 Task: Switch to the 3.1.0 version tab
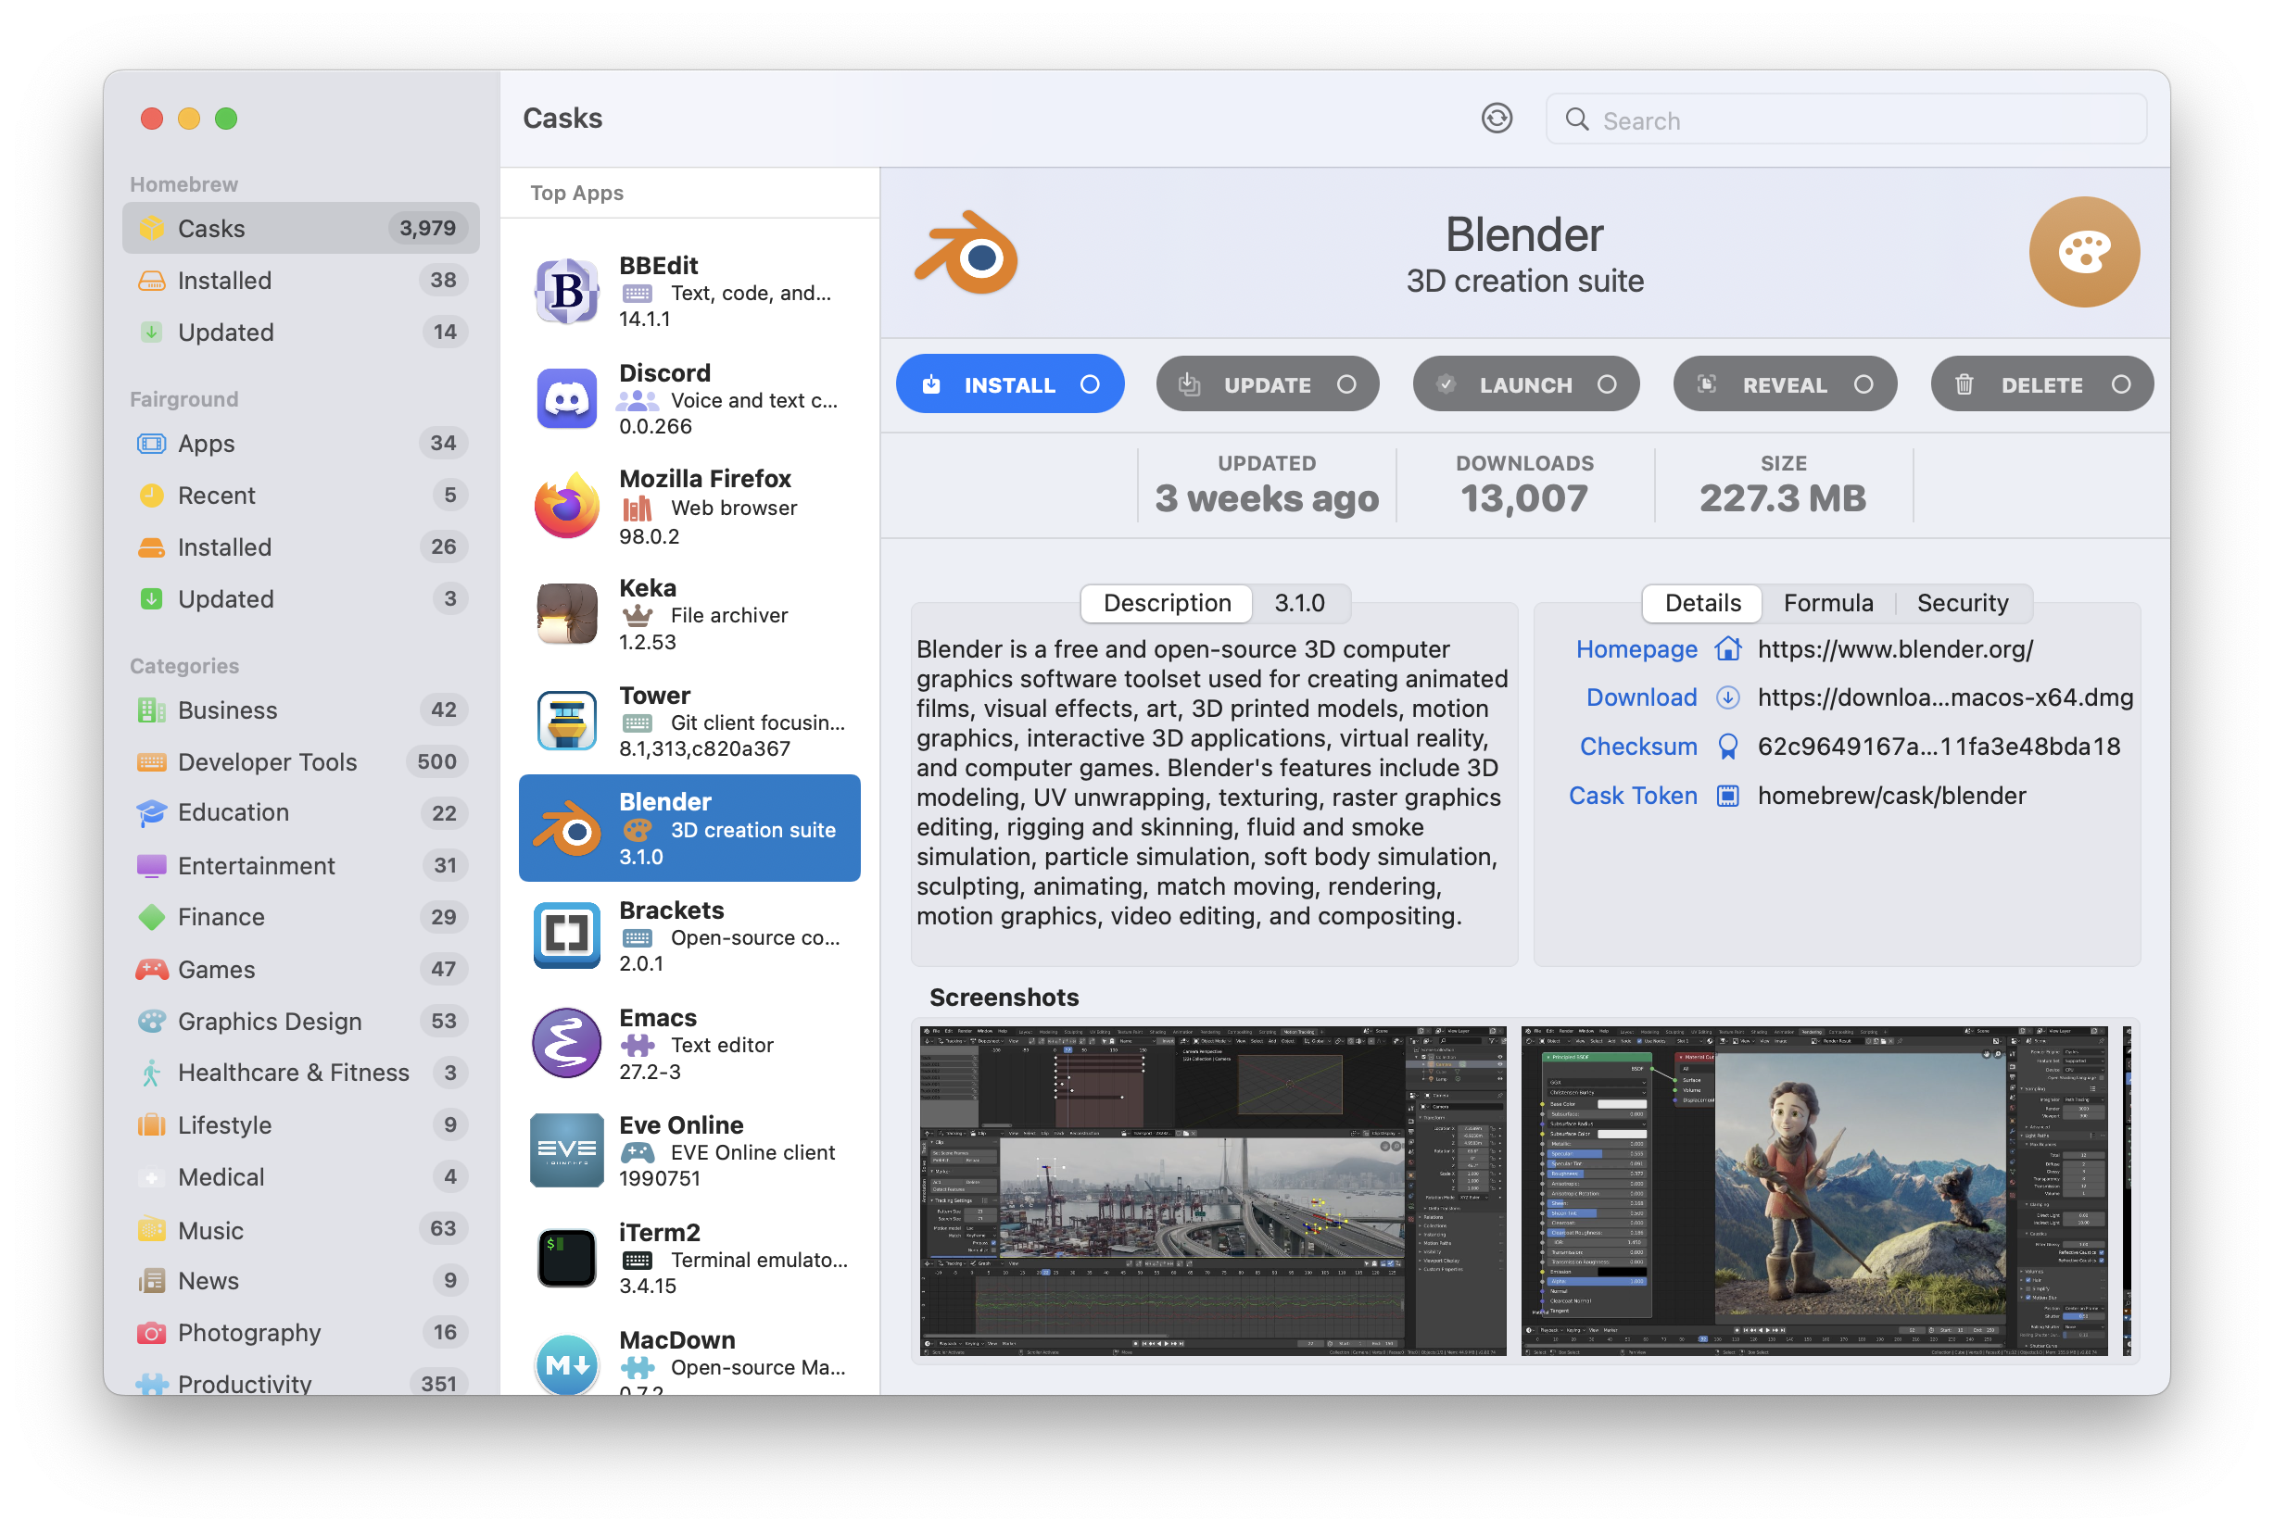(1299, 603)
